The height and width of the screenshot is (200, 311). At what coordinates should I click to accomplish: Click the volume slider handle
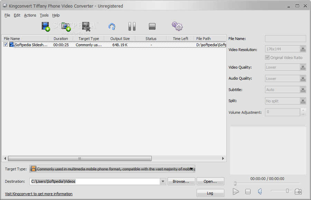287,191
